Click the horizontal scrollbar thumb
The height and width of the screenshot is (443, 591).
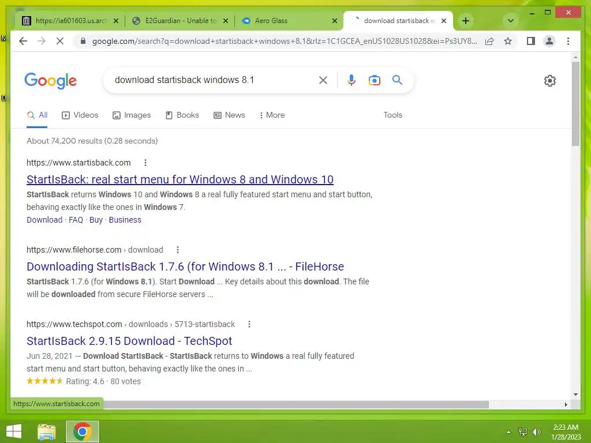pyautogui.click(x=296, y=404)
